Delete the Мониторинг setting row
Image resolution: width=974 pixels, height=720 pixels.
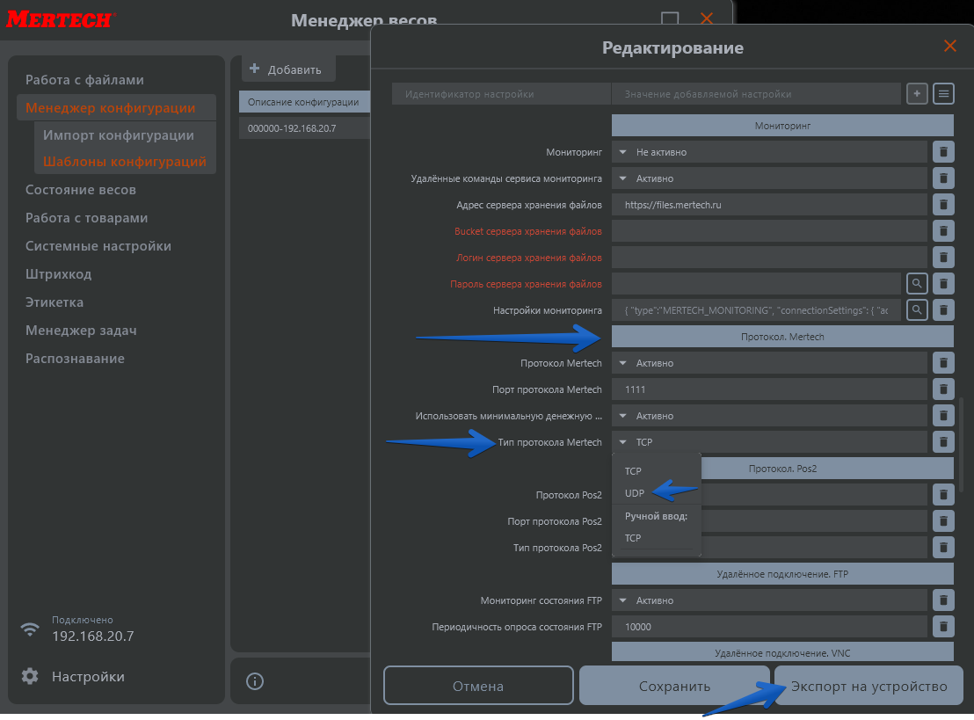[942, 152]
